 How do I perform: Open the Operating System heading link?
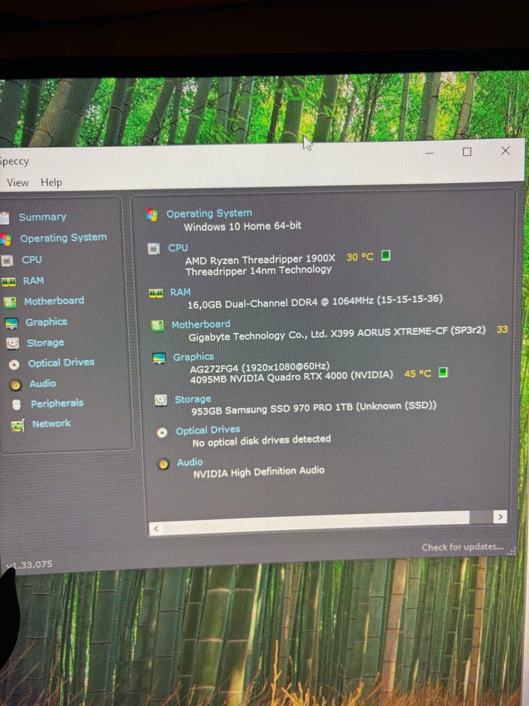coord(209,213)
